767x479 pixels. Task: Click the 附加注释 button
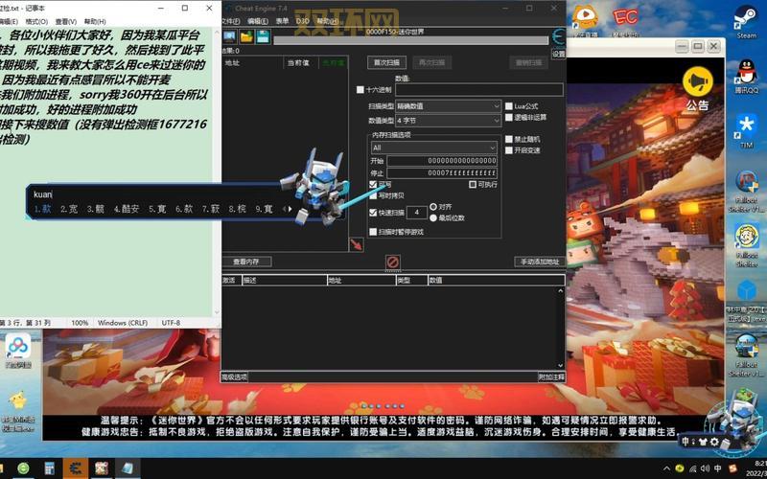[x=552, y=376]
